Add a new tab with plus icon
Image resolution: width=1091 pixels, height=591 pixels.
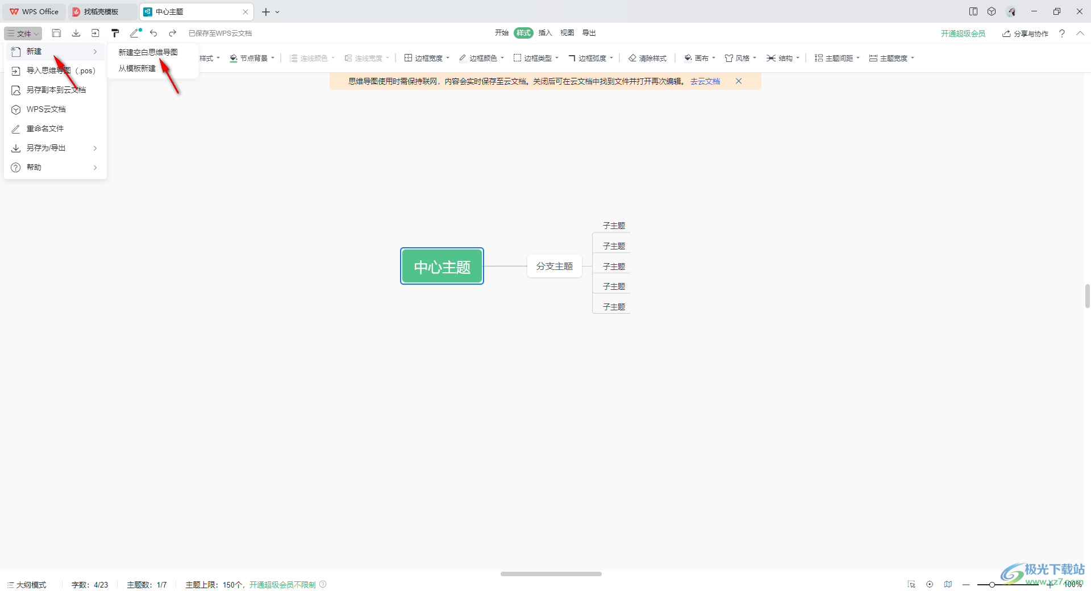click(x=265, y=12)
